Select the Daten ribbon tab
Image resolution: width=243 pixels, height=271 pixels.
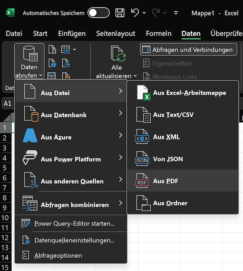191,34
